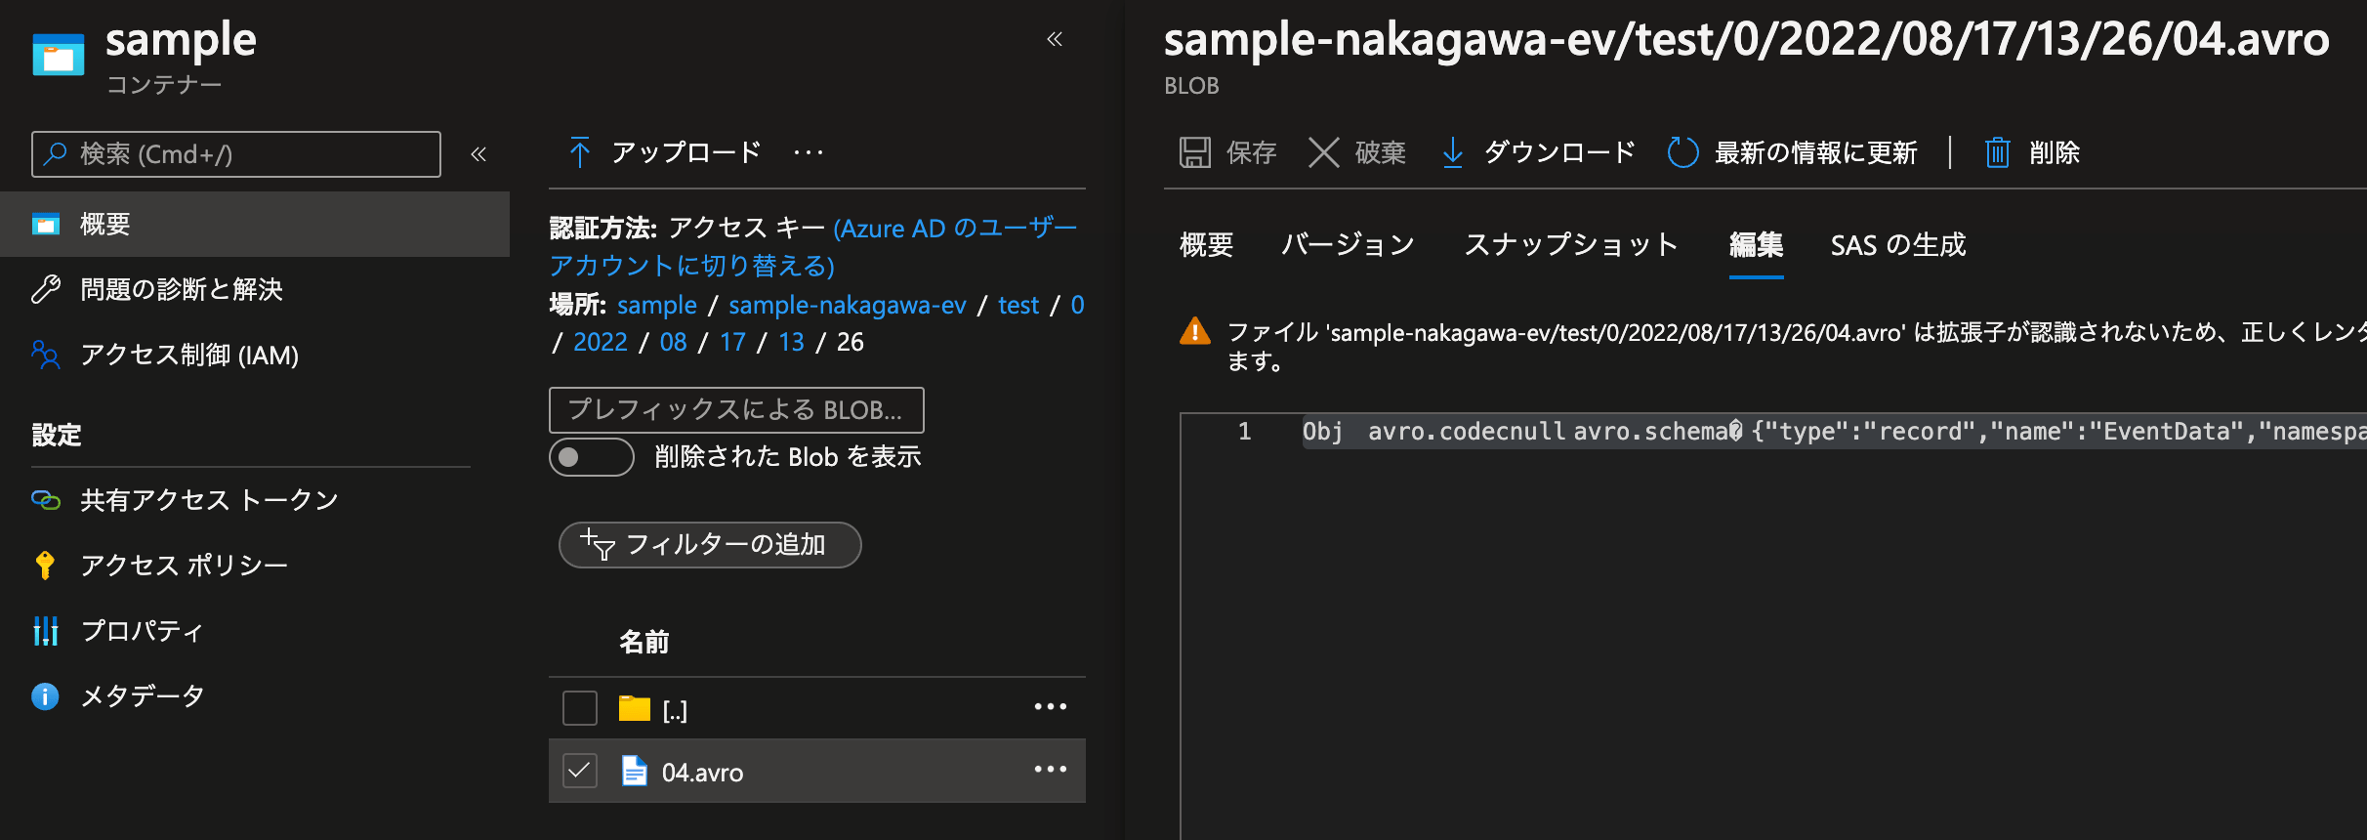
Task: Switch to Azure AD user account link
Action: (x=812, y=246)
